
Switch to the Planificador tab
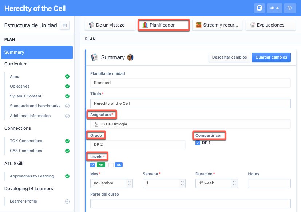tap(163, 25)
